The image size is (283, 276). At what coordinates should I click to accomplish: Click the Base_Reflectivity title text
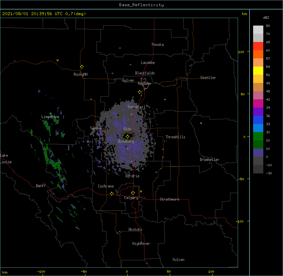(141, 5)
